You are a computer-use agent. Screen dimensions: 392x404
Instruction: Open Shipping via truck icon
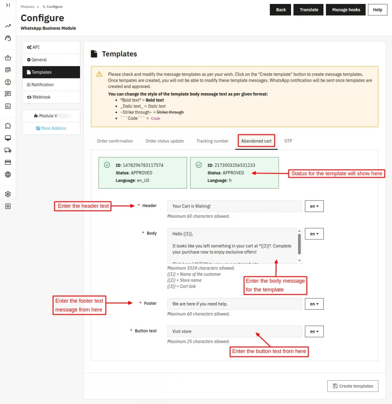coord(8,150)
